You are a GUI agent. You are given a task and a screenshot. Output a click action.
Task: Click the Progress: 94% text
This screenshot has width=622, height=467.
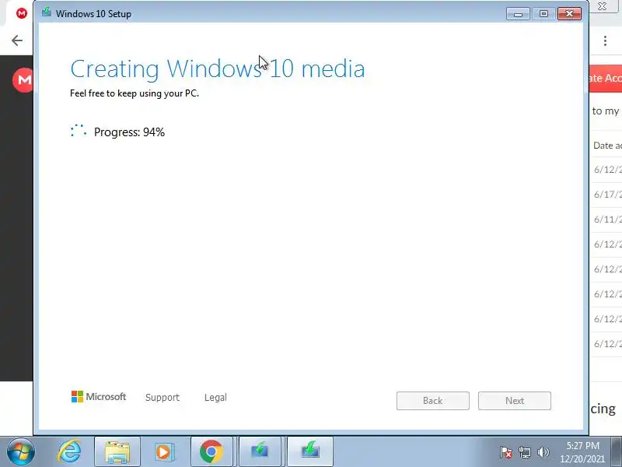[129, 132]
